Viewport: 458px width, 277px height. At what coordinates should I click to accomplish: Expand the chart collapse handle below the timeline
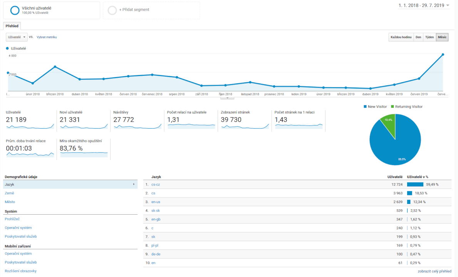227,98
